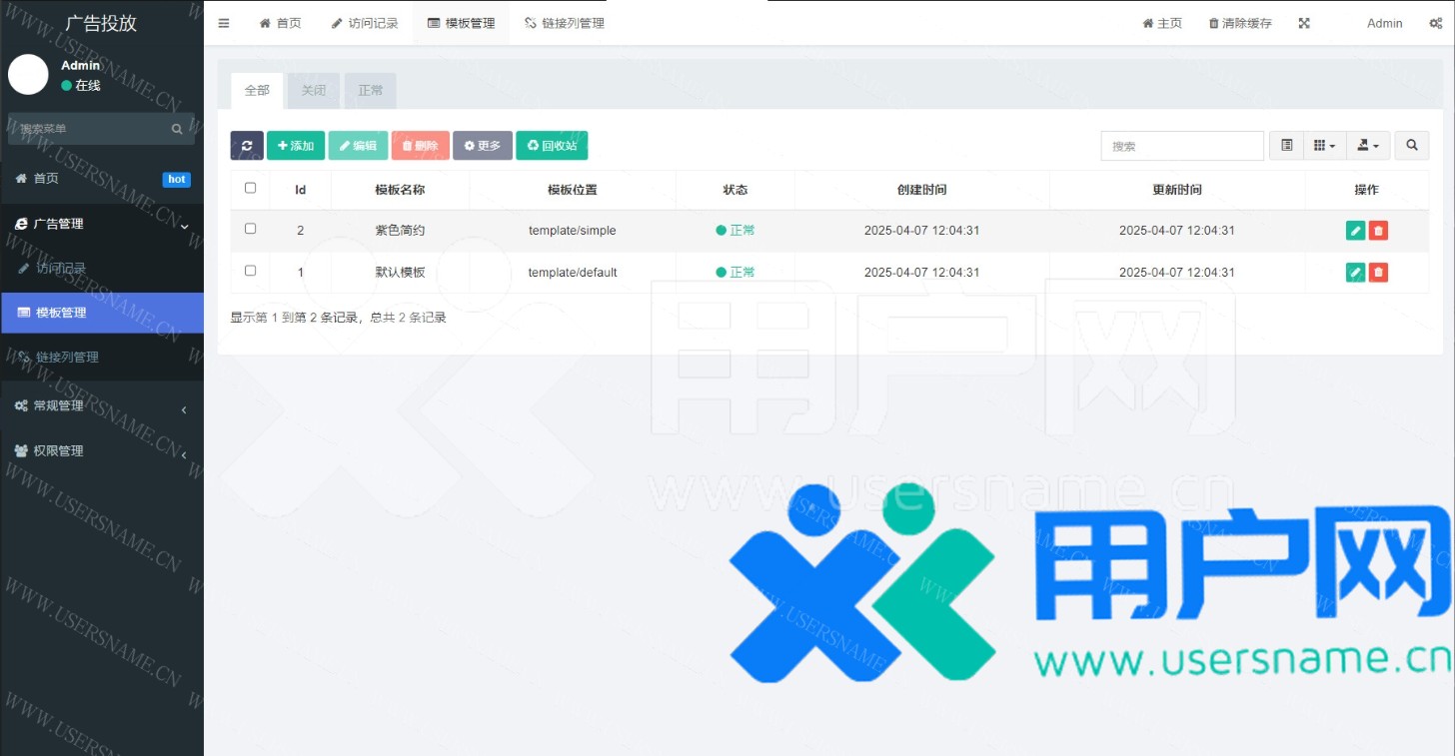Viewport: 1455px width, 756px height.
Task: Open 链接列管理 in the sidebar
Action: 67,358
